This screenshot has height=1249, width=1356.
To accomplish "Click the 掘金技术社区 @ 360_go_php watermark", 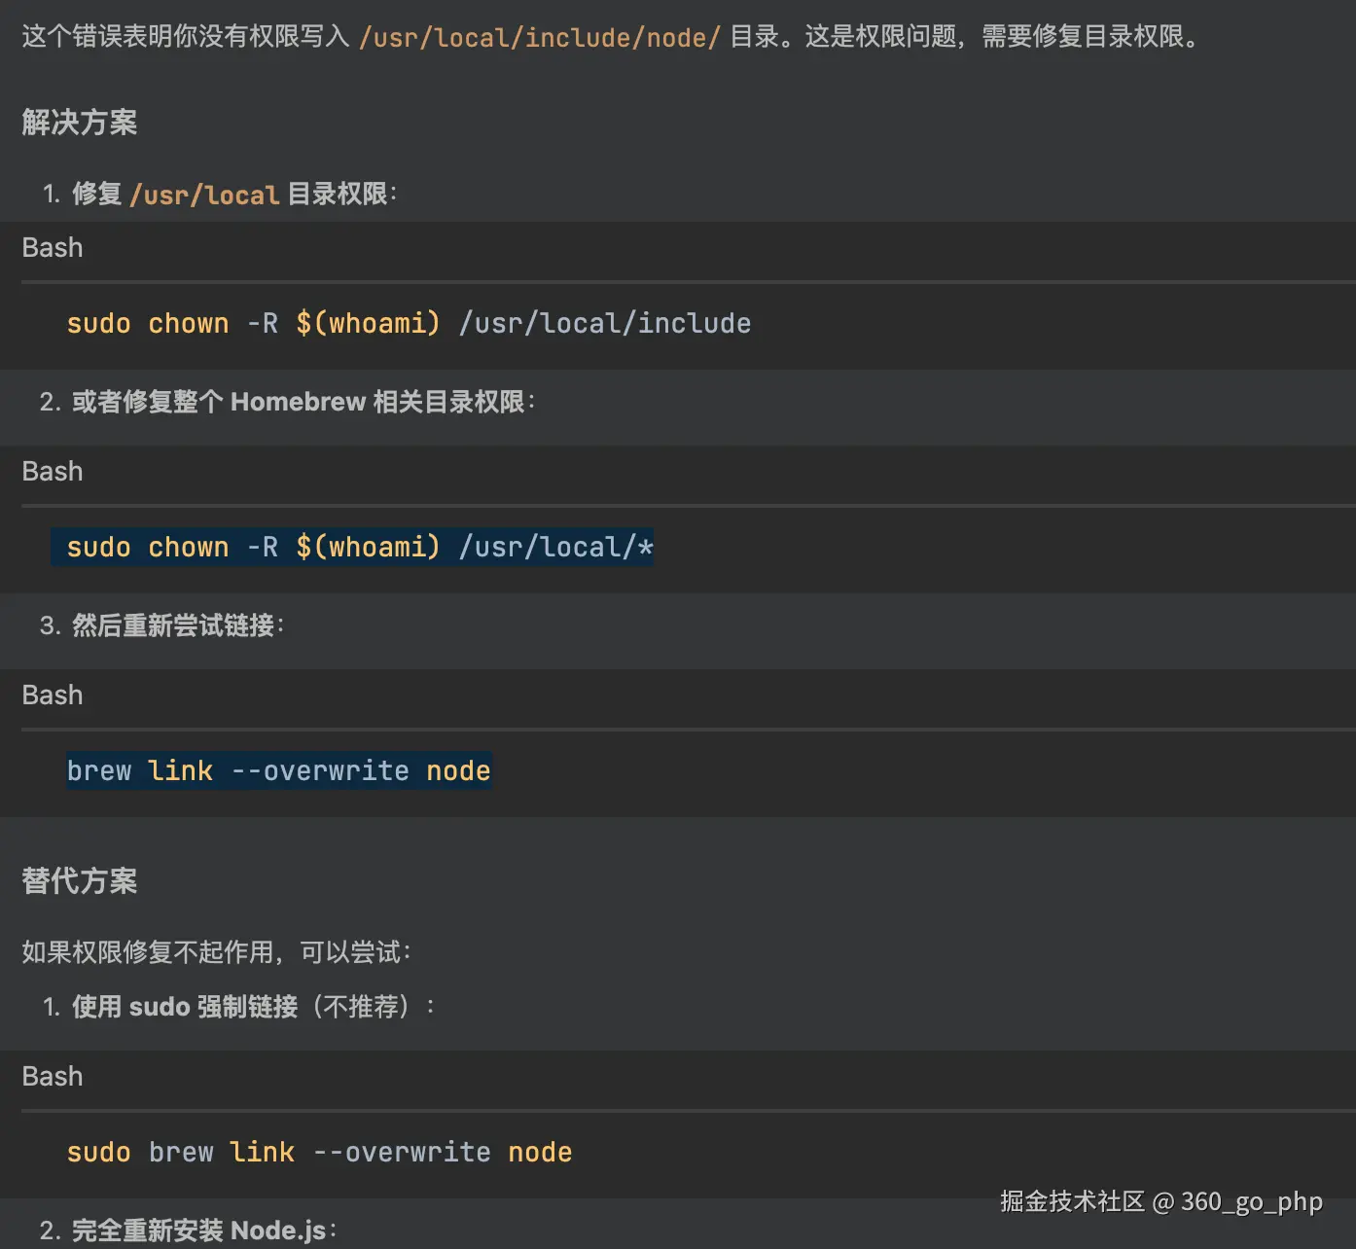I will pyautogui.click(x=1161, y=1202).
